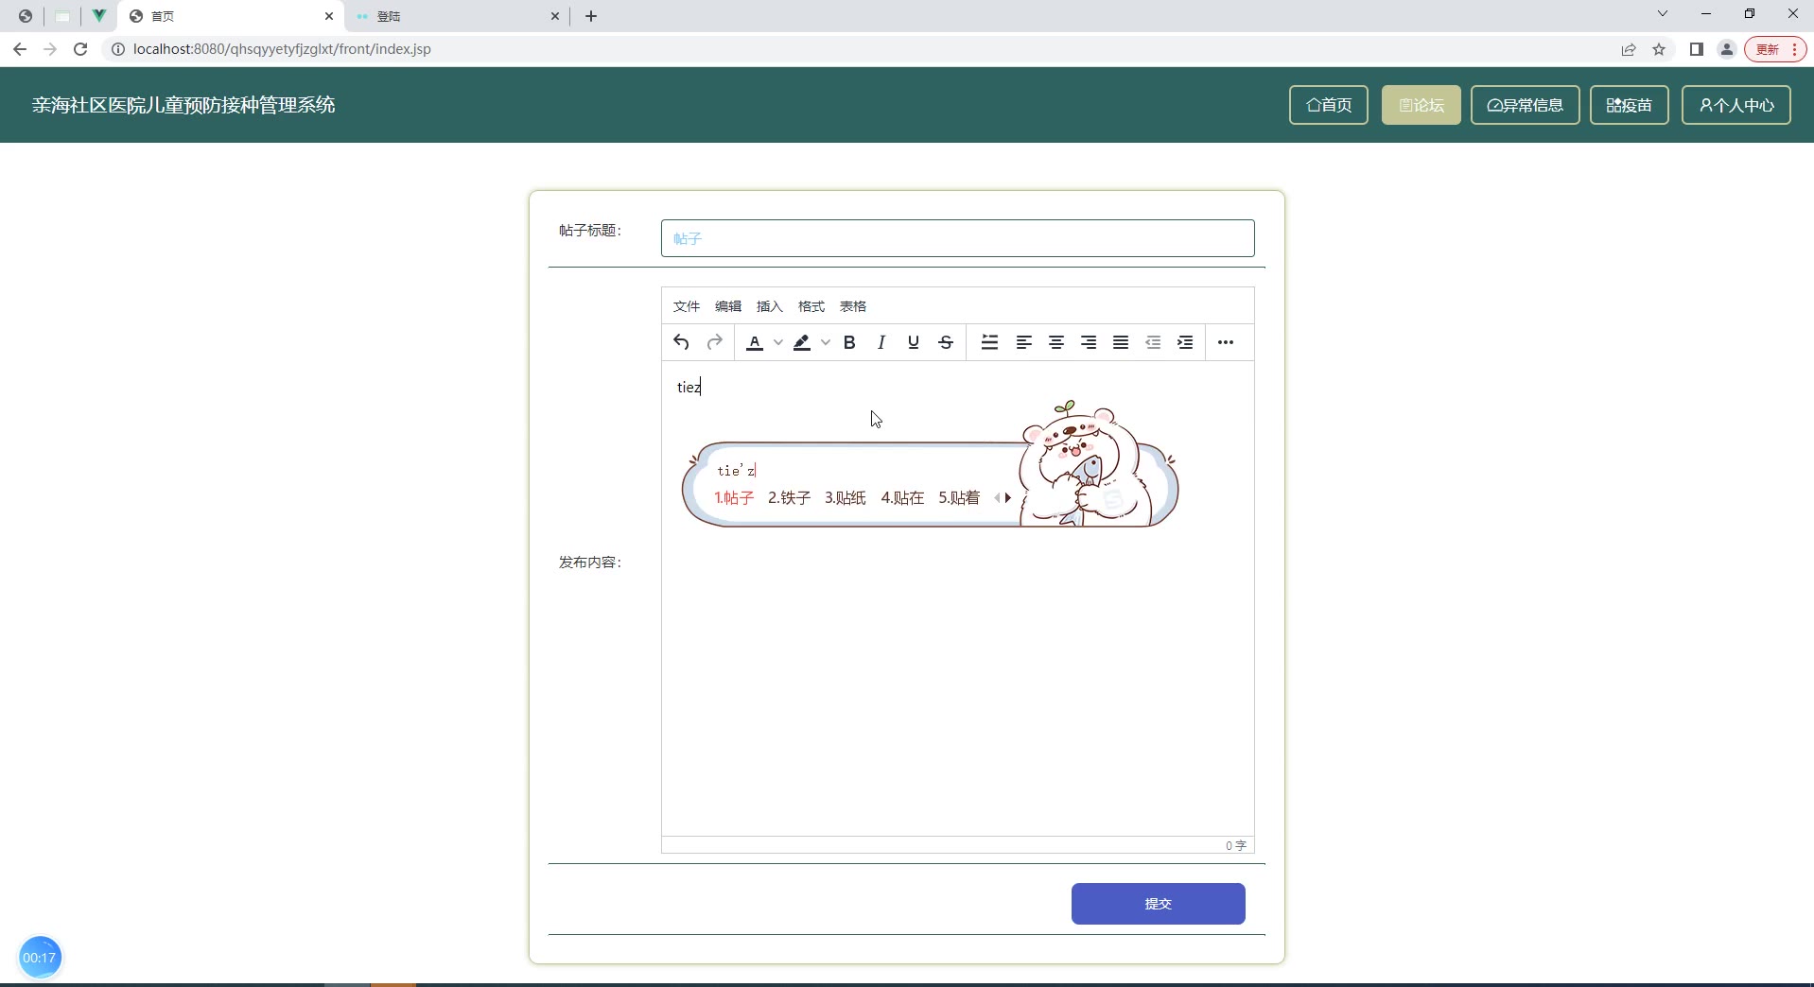The height and width of the screenshot is (987, 1814).
Task: Center-align the text
Action: (1056, 342)
